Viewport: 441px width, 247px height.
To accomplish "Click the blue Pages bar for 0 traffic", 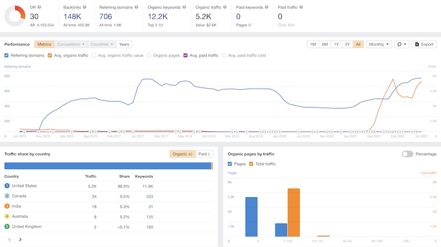I will [x=251, y=217].
